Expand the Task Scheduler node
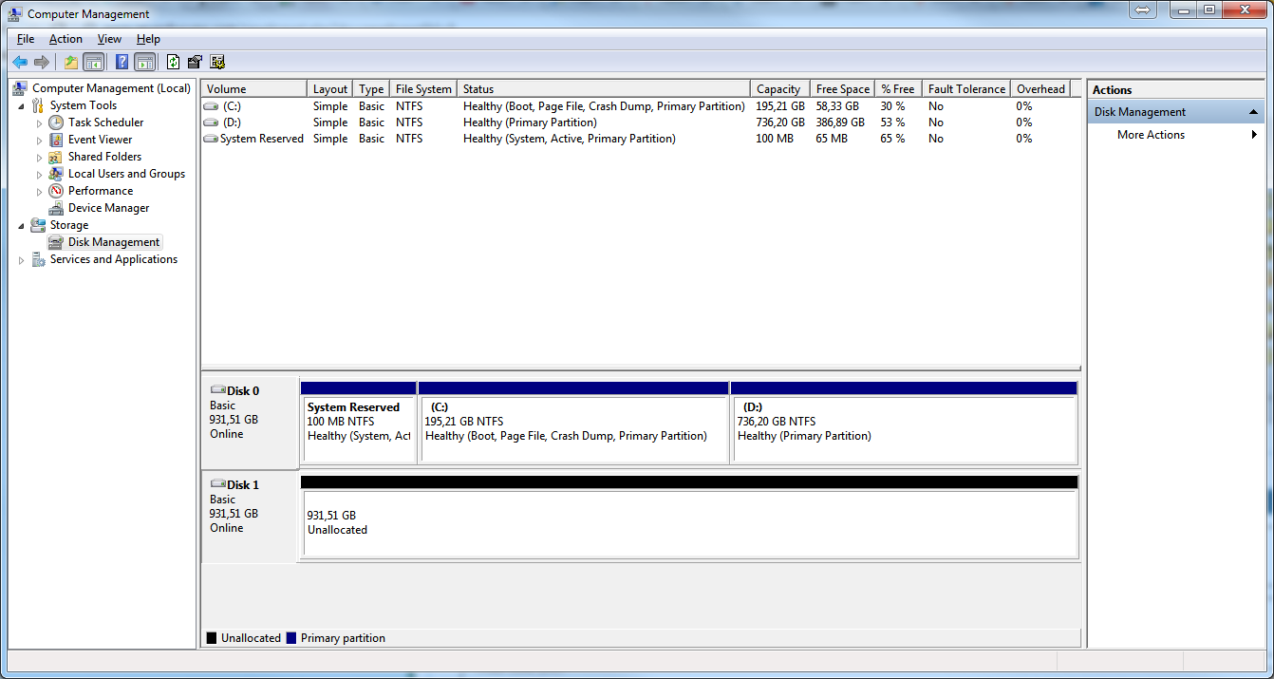Image resolution: width=1274 pixels, height=679 pixels. (x=40, y=123)
